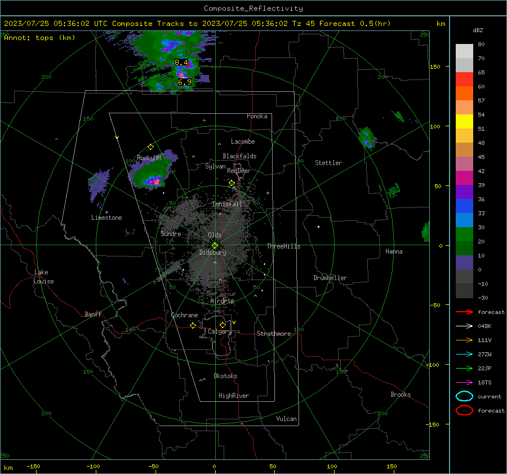Click the ThreeHills label
507x474 pixels.
pyautogui.click(x=283, y=246)
